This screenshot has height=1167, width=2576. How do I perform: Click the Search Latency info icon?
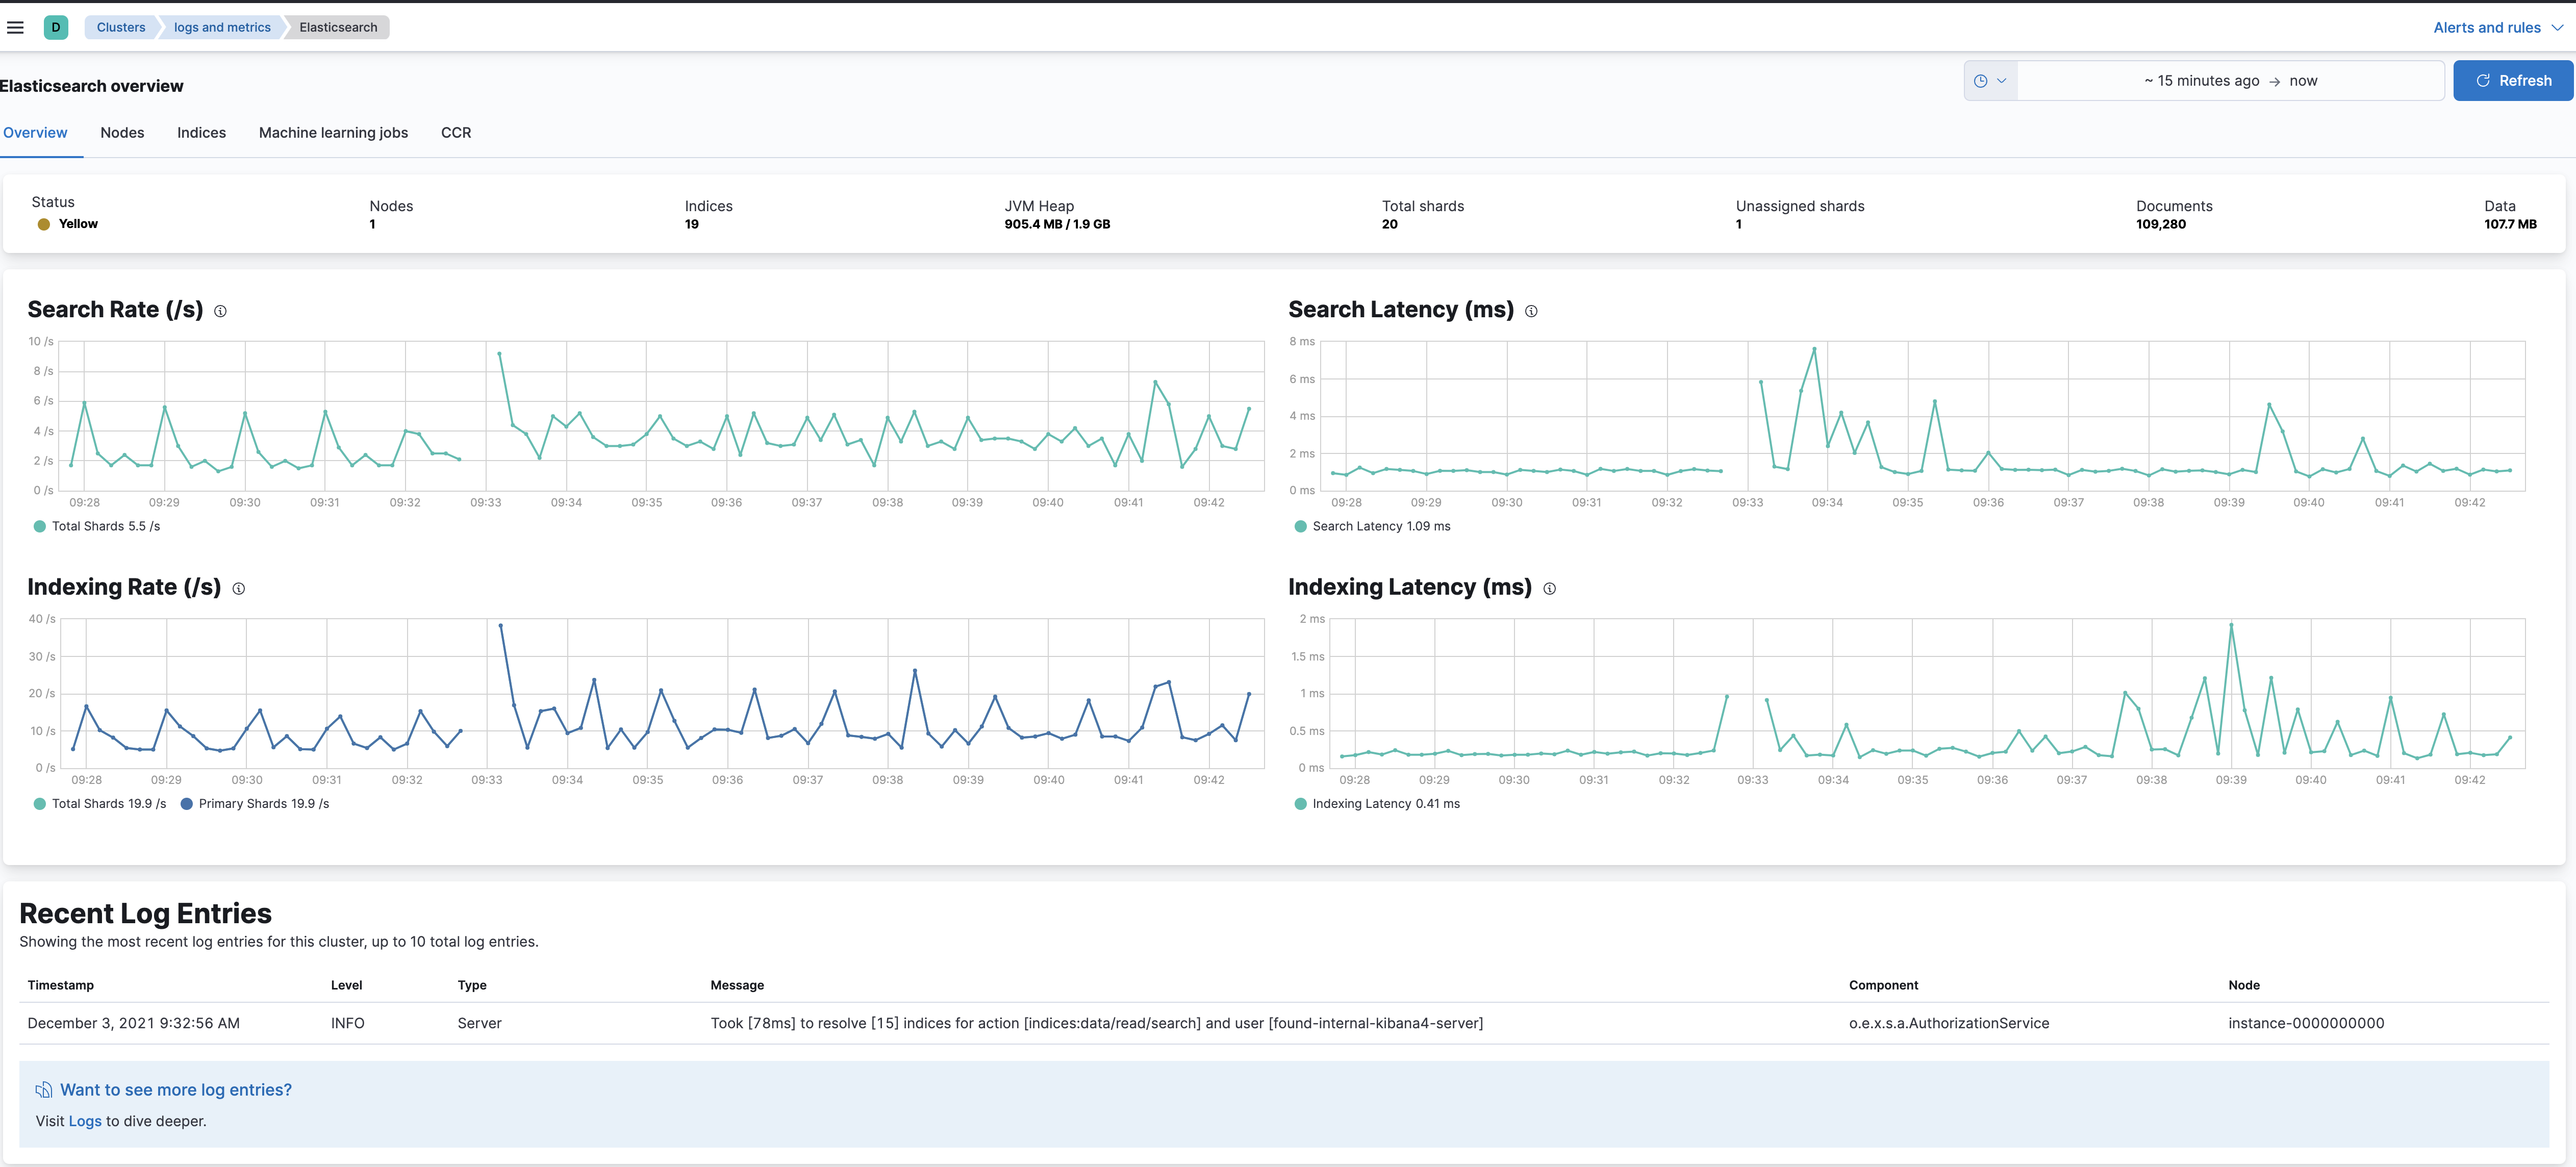[x=1532, y=311]
